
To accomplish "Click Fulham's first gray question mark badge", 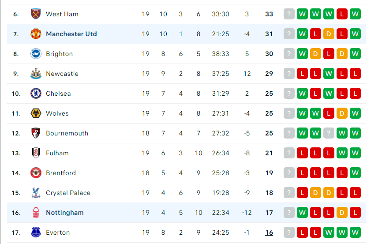I will 289,153.
